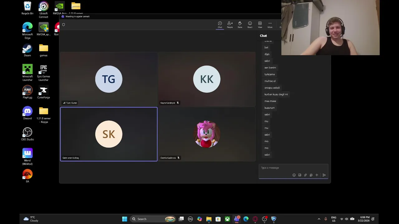
Task: Select the Ubisoft Connect desktop icon
Action: (x=44, y=10)
